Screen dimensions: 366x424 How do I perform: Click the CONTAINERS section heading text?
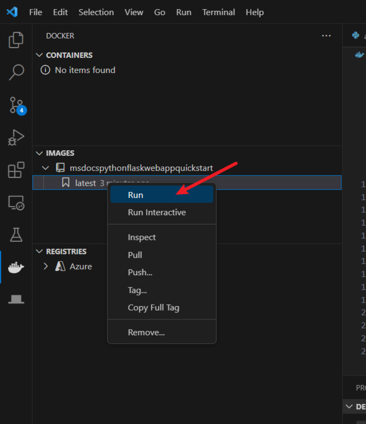coord(69,55)
